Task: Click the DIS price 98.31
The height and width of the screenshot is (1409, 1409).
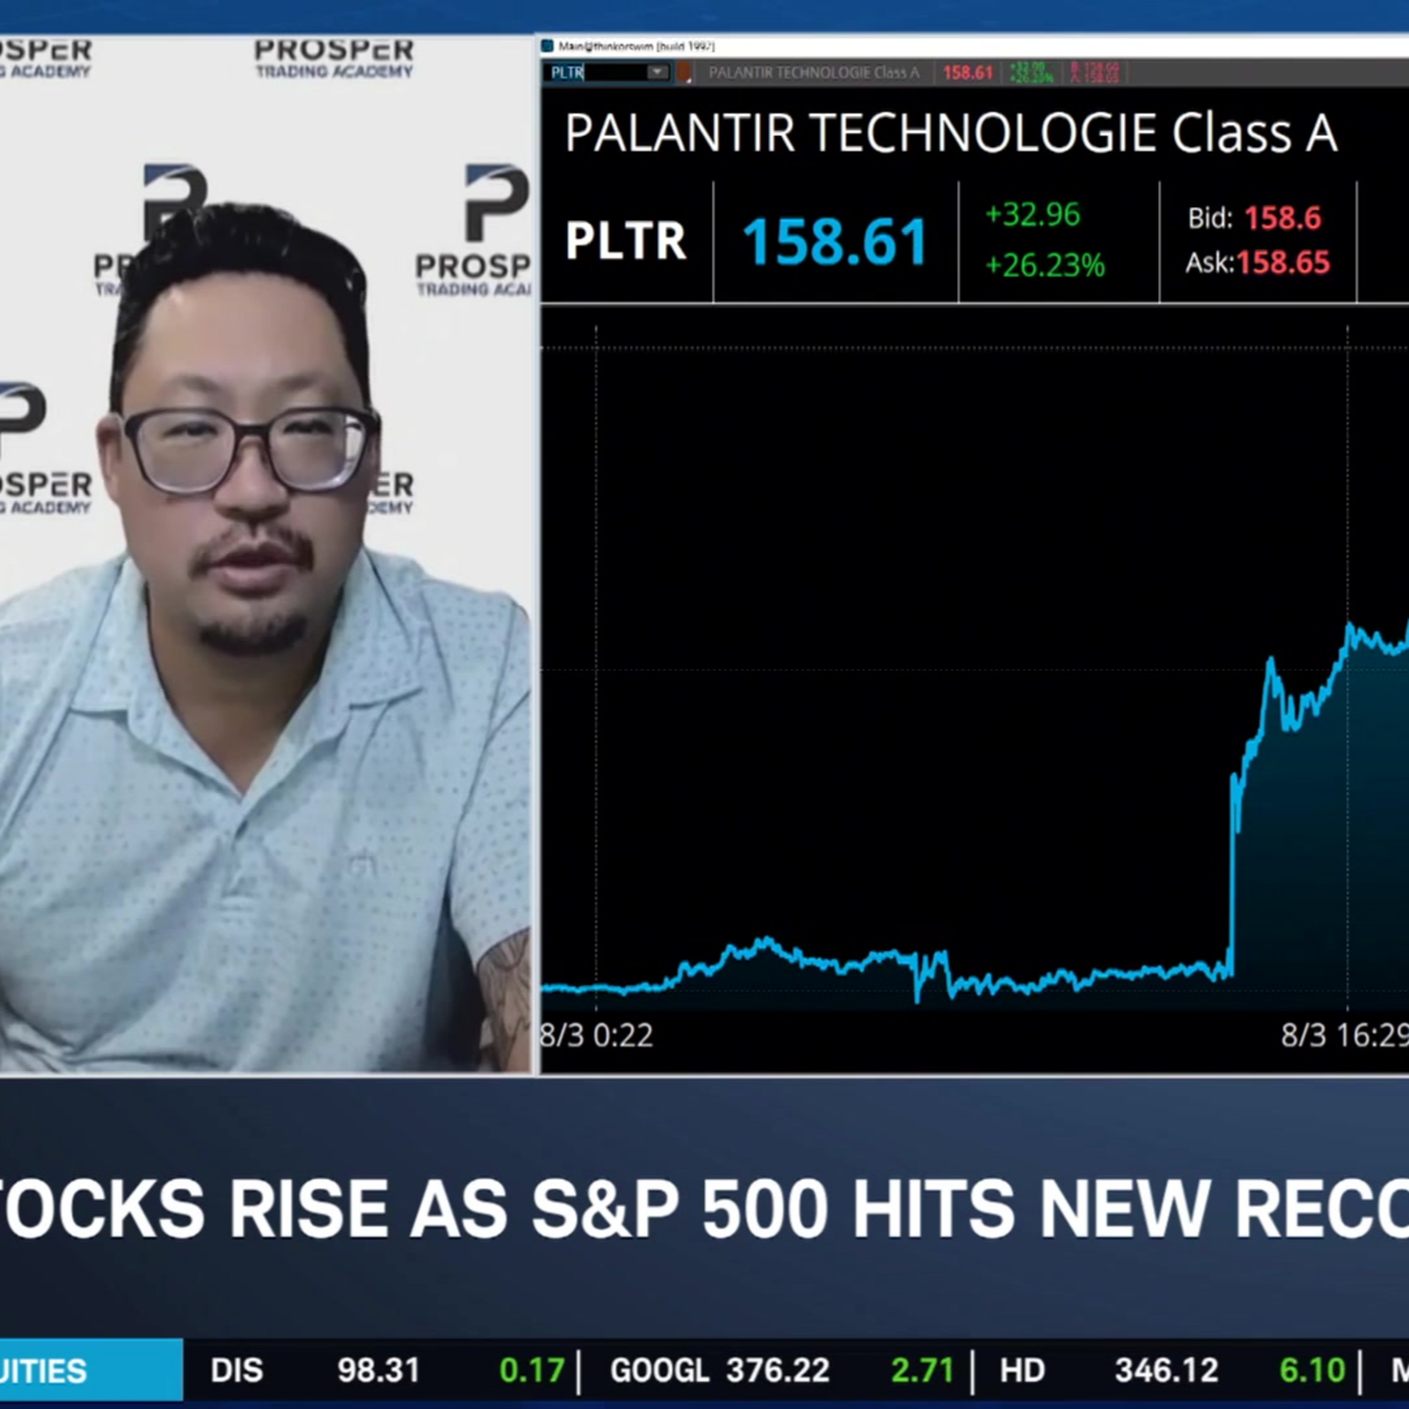Action: [379, 1370]
